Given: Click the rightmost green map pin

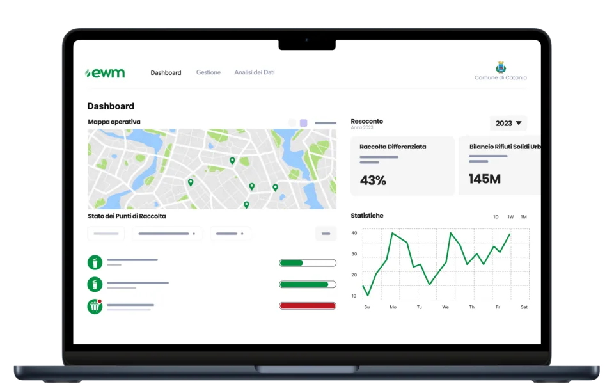Looking at the screenshot, I should [276, 188].
